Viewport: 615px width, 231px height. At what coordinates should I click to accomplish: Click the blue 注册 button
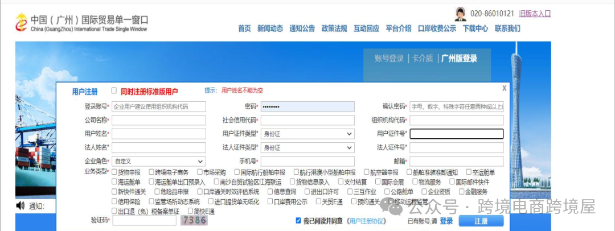point(481,221)
